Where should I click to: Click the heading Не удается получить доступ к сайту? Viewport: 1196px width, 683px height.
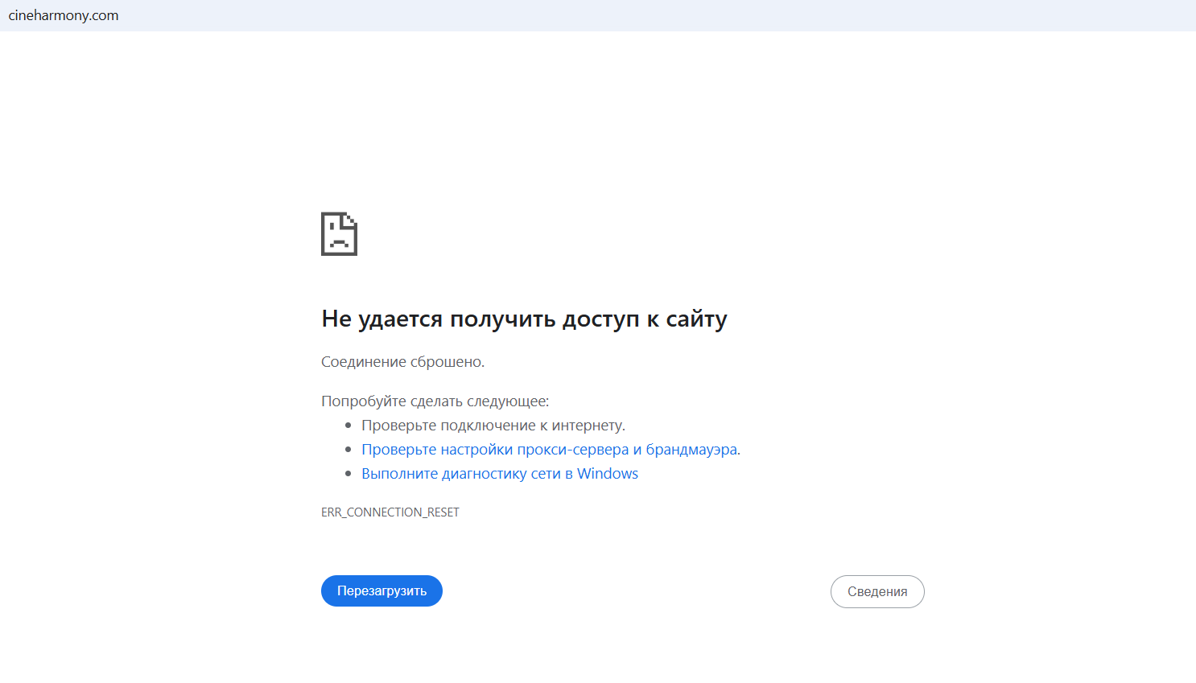point(524,319)
